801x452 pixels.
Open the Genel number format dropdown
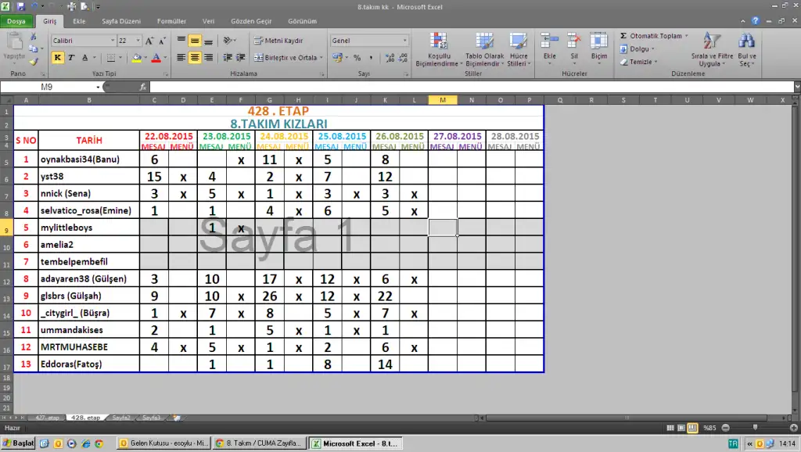pos(404,41)
